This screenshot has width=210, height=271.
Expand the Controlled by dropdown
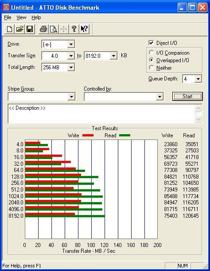[x=159, y=96]
